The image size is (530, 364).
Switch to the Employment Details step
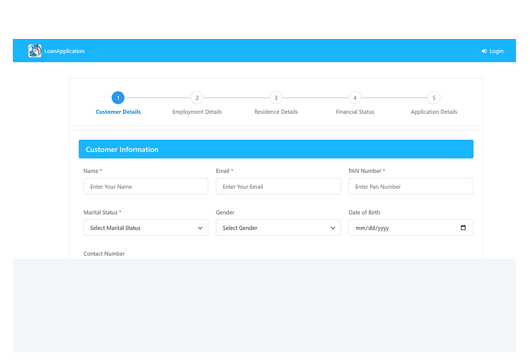click(196, 112)
